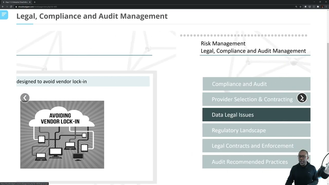Select Regulatory Landscape item

[x=256, y=130]
